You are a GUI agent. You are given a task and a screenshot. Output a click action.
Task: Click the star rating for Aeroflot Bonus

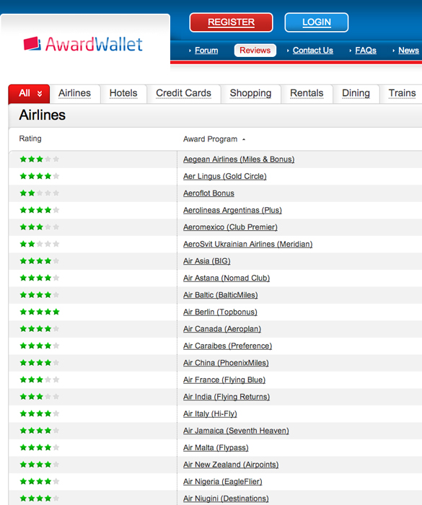click(x=40, y=193)
